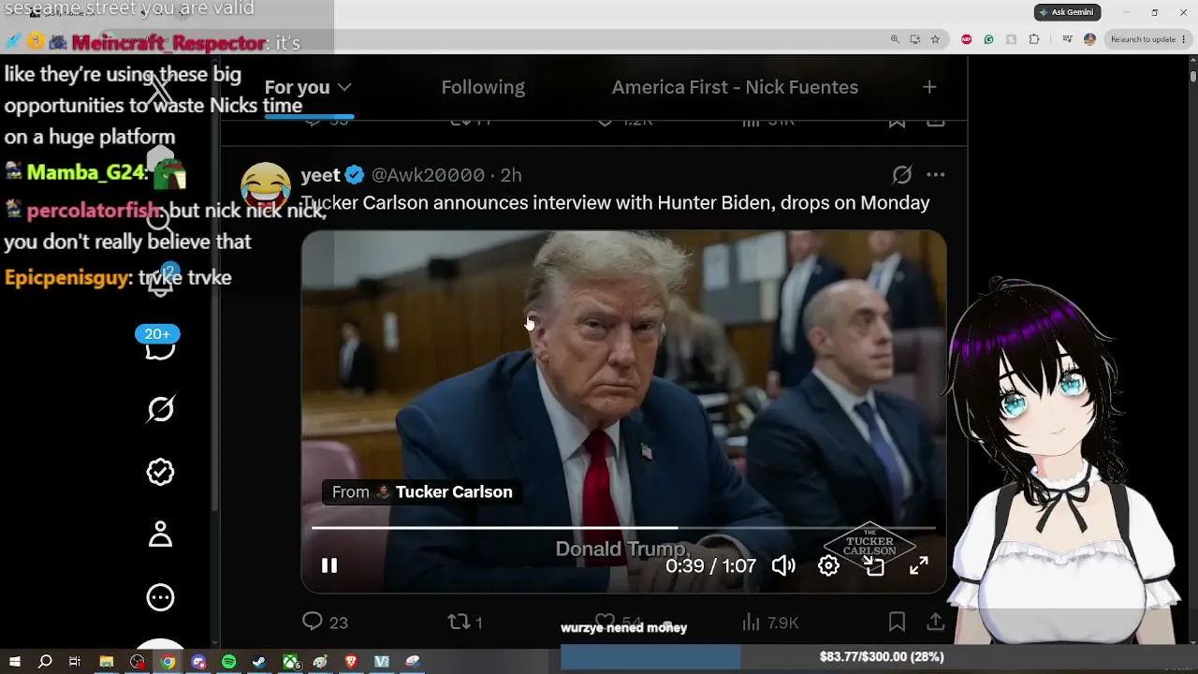The width and height of the screenshot is (1198, 674).
Task: Open Windows taskbar search
Action: (45, 662)
